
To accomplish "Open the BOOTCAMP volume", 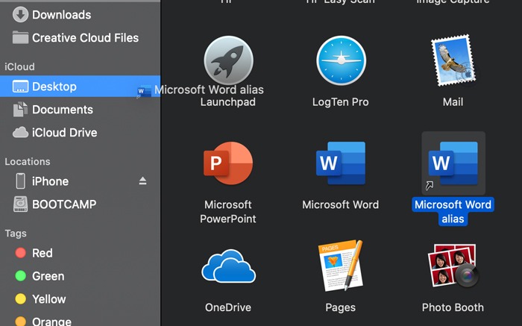I will click(63, 204).
